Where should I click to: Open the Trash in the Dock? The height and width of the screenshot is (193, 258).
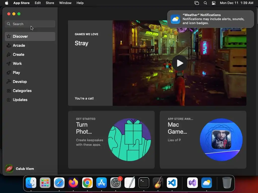[x=227, y=183]
